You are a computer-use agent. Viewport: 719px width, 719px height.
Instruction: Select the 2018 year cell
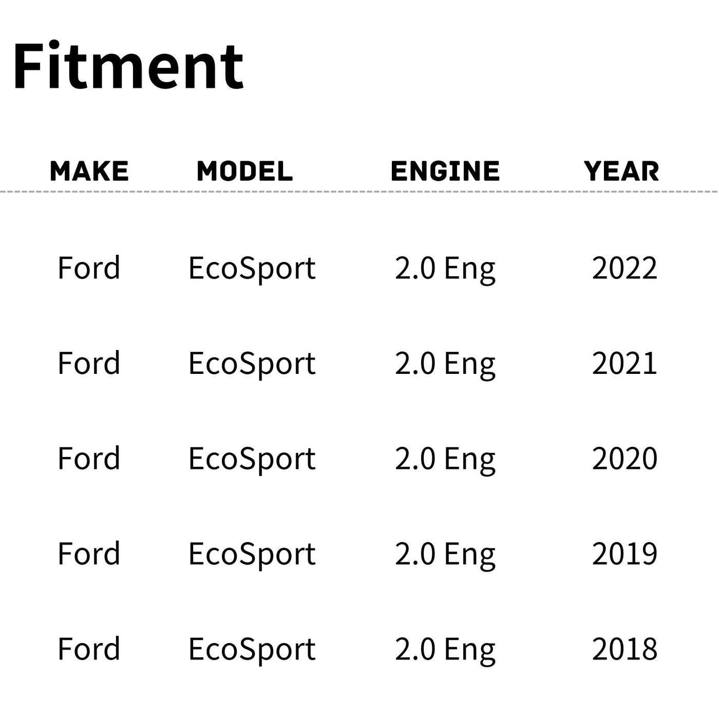pos(625,649)
